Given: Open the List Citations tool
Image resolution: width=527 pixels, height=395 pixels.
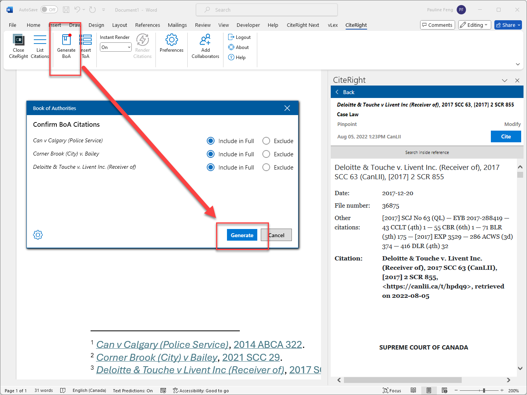Looking at the screenshot, I should pyautogui.click(x=40, y=47).
